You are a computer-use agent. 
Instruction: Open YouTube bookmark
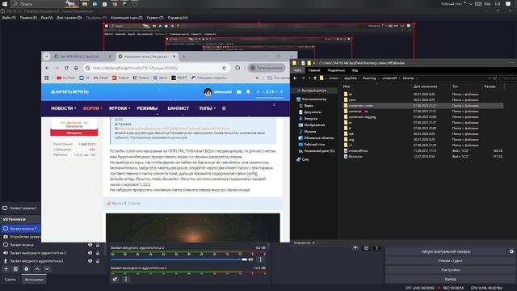tap(66, 78)
